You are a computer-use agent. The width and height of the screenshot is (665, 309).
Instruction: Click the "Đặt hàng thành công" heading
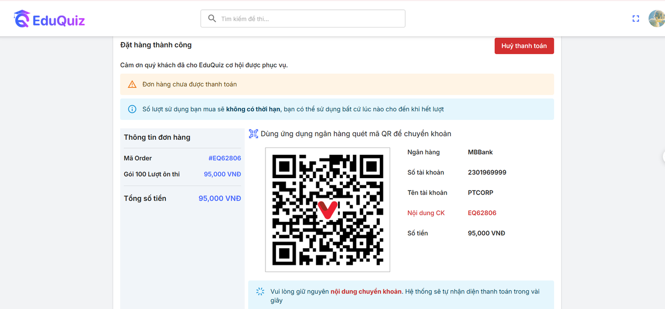pyautogui.click(x=156, y=45)
